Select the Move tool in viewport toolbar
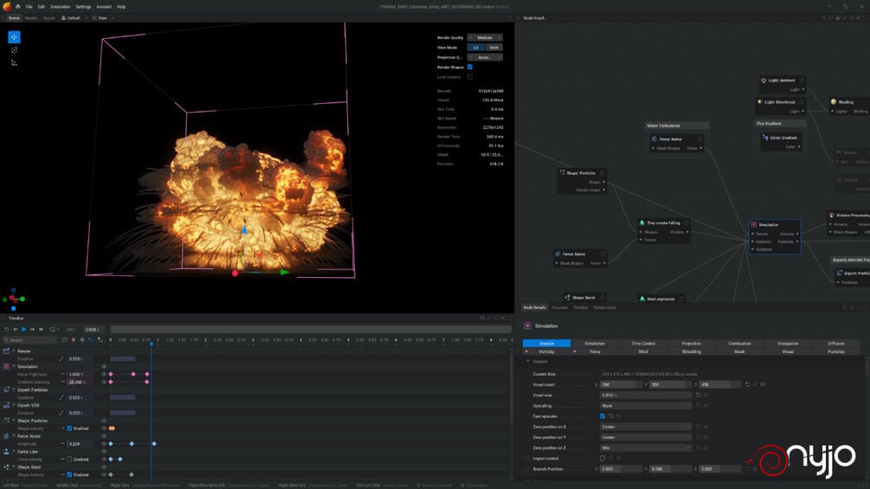 click(14, 37)
